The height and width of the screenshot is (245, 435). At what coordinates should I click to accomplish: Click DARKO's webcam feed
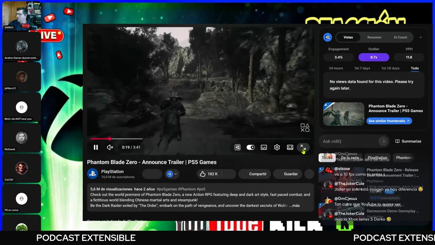[x=21, y=16]
